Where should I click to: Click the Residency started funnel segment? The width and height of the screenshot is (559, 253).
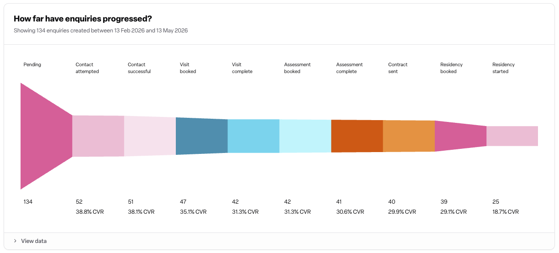[x=512, y=136]
